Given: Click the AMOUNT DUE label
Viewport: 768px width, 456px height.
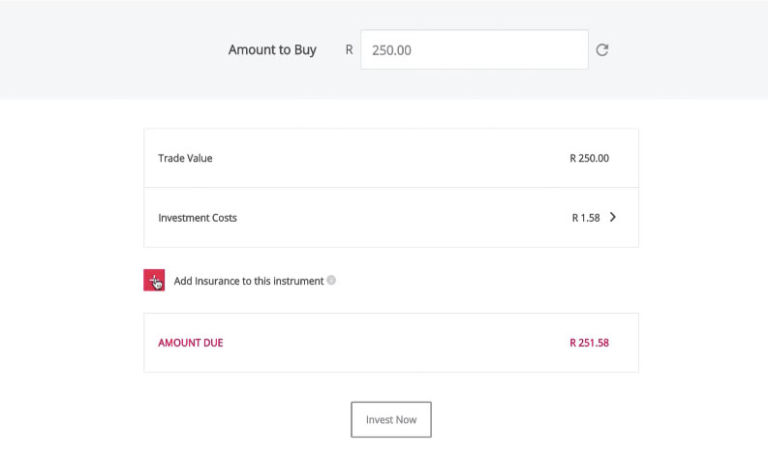Looking at the screenshot, I should (x=190, y=343).
